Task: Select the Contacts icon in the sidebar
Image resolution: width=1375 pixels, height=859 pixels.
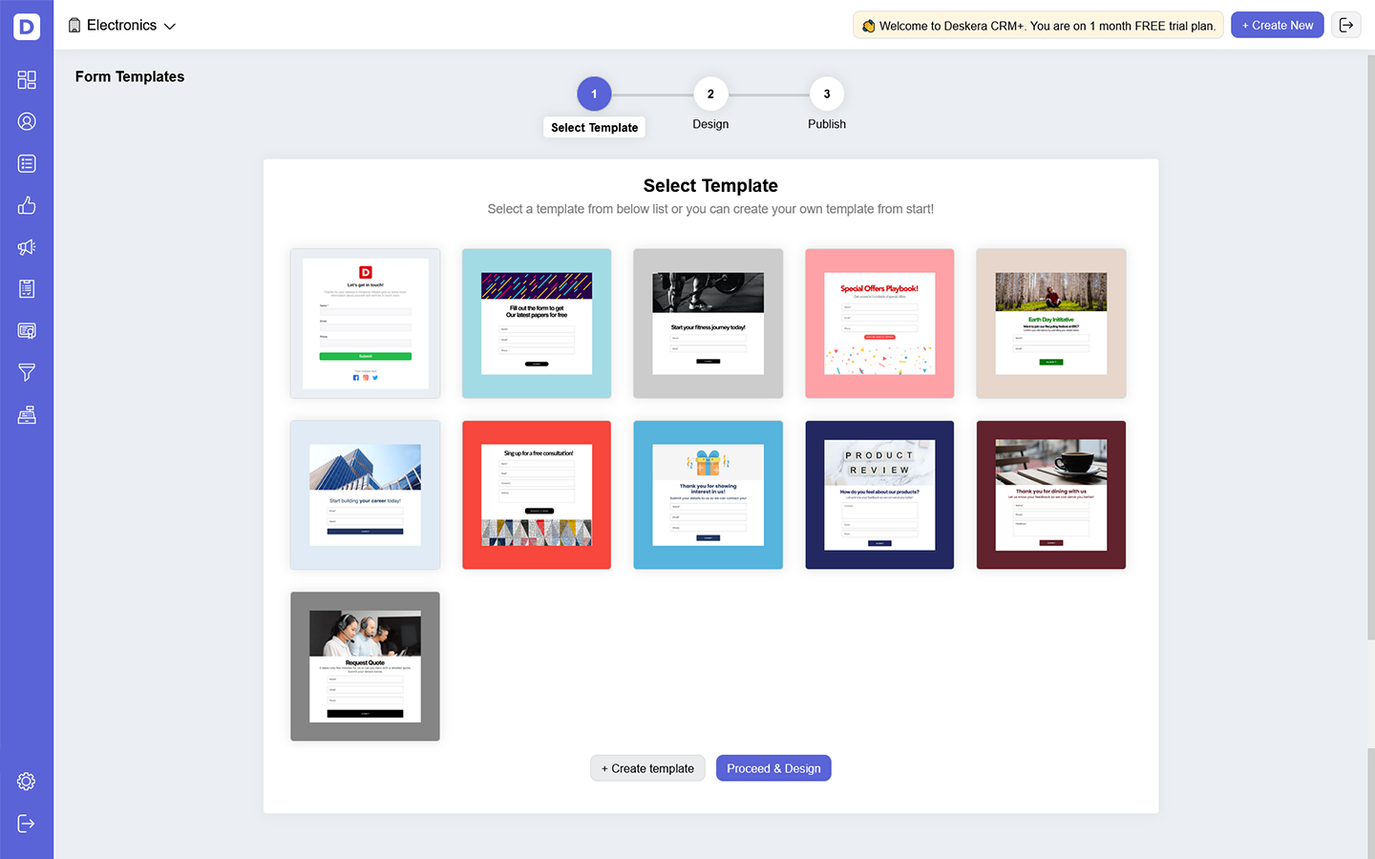Action: 26,121
